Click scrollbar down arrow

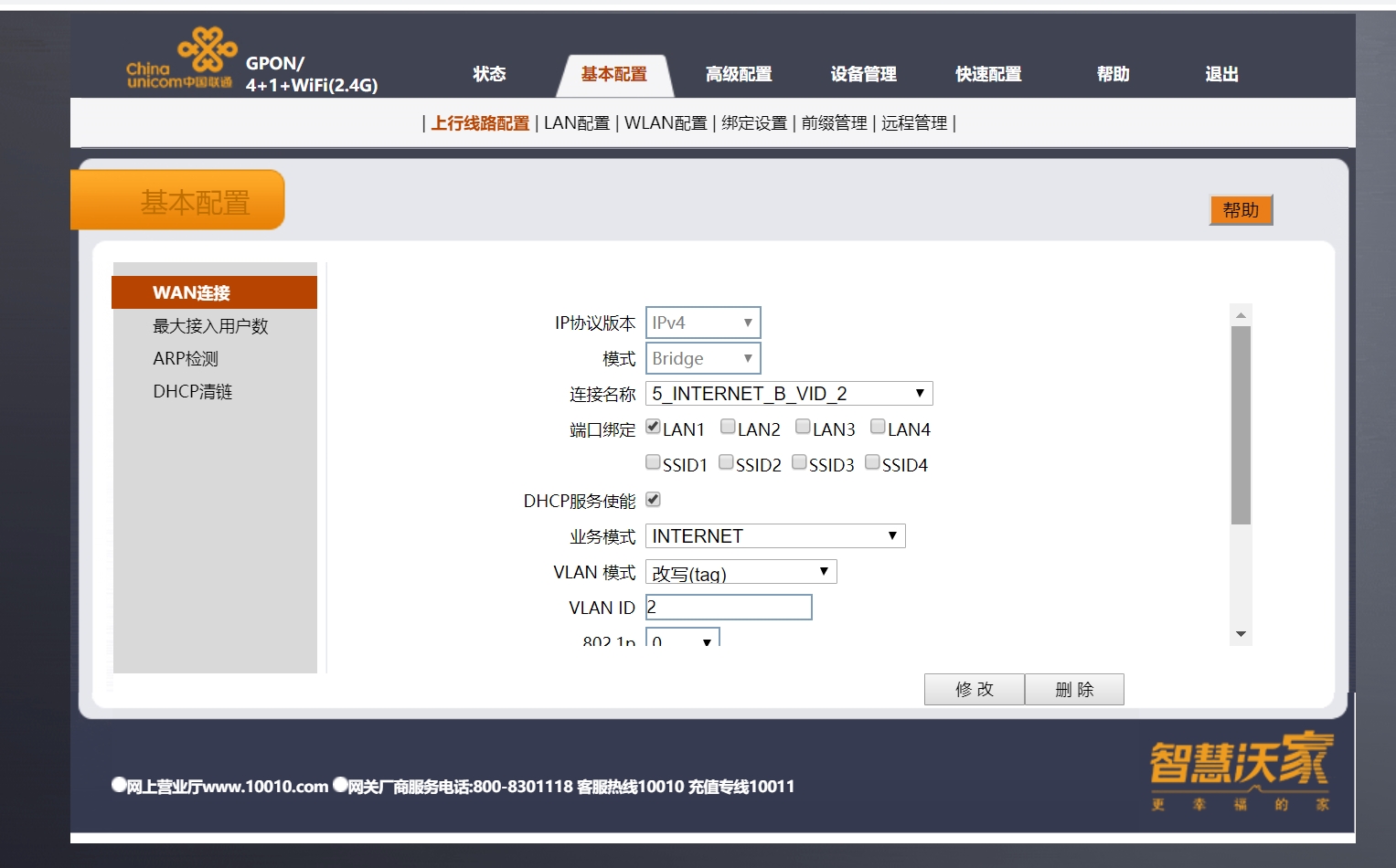tap(1241, 634)
